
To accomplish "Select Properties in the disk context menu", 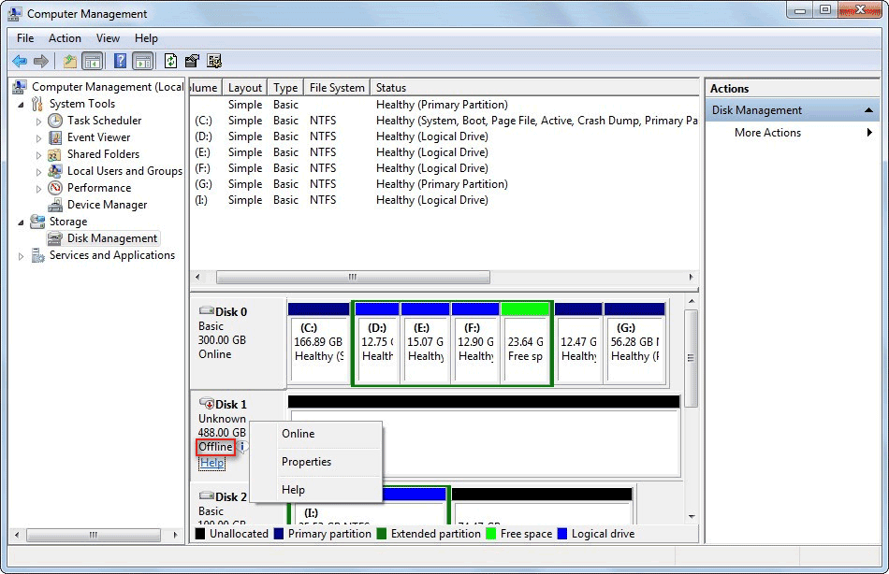I will [x=306, y=462].
